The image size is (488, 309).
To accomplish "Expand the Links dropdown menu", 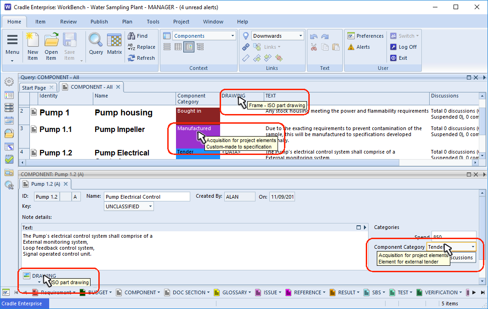I will coord(272,47).
